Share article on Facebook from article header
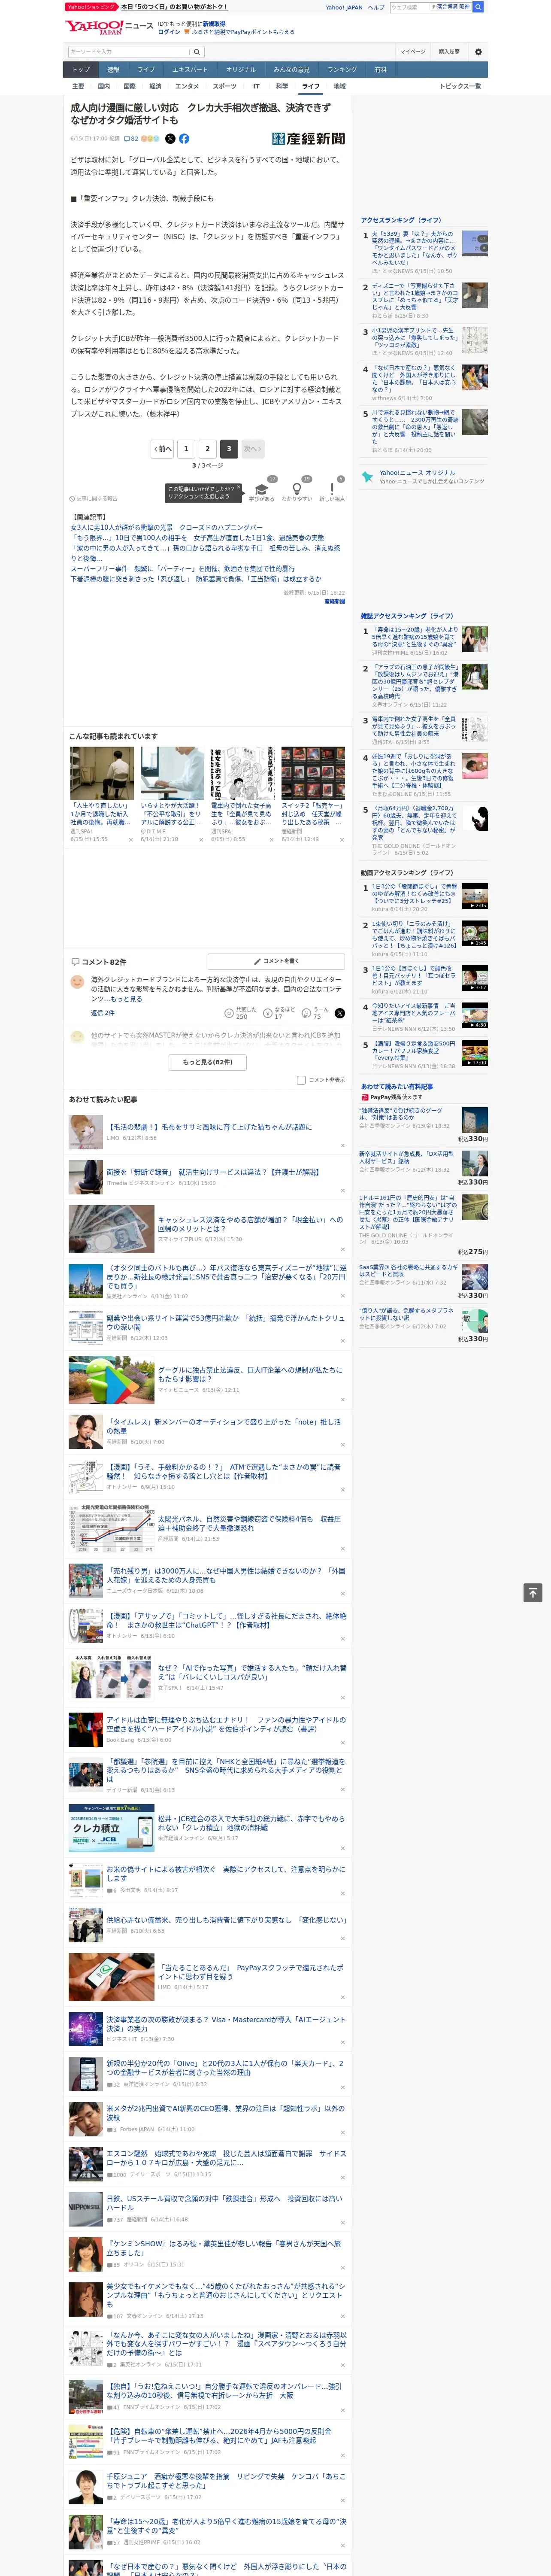 [184, 139]
